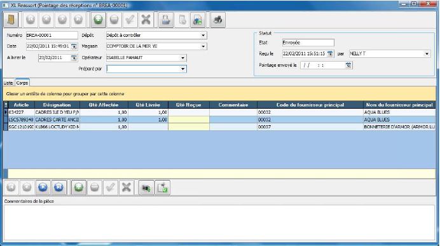Go to next record in top toolbar

62,20
